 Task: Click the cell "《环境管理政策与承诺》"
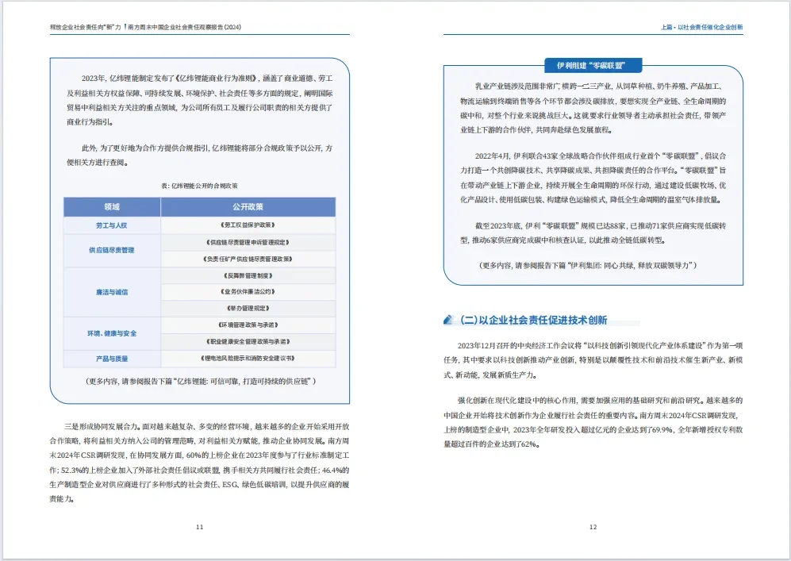coord(248,325)
